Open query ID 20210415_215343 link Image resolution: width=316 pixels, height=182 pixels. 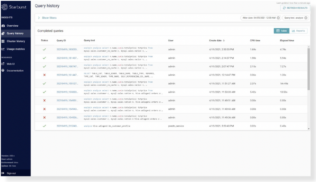click(67, 126)
